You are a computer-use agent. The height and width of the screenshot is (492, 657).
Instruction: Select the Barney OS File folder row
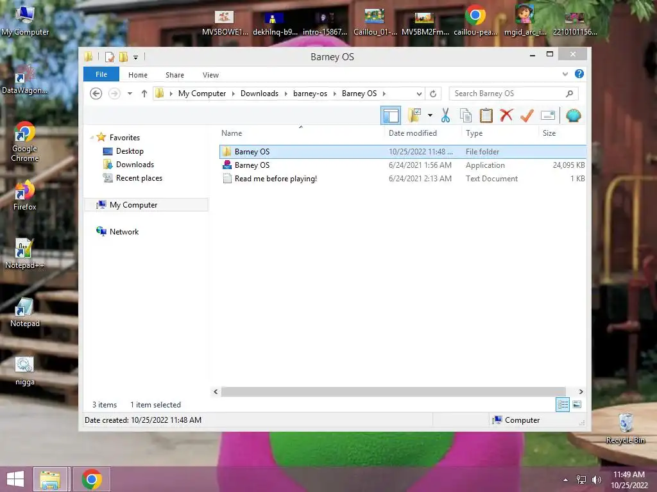click(403, 151)
